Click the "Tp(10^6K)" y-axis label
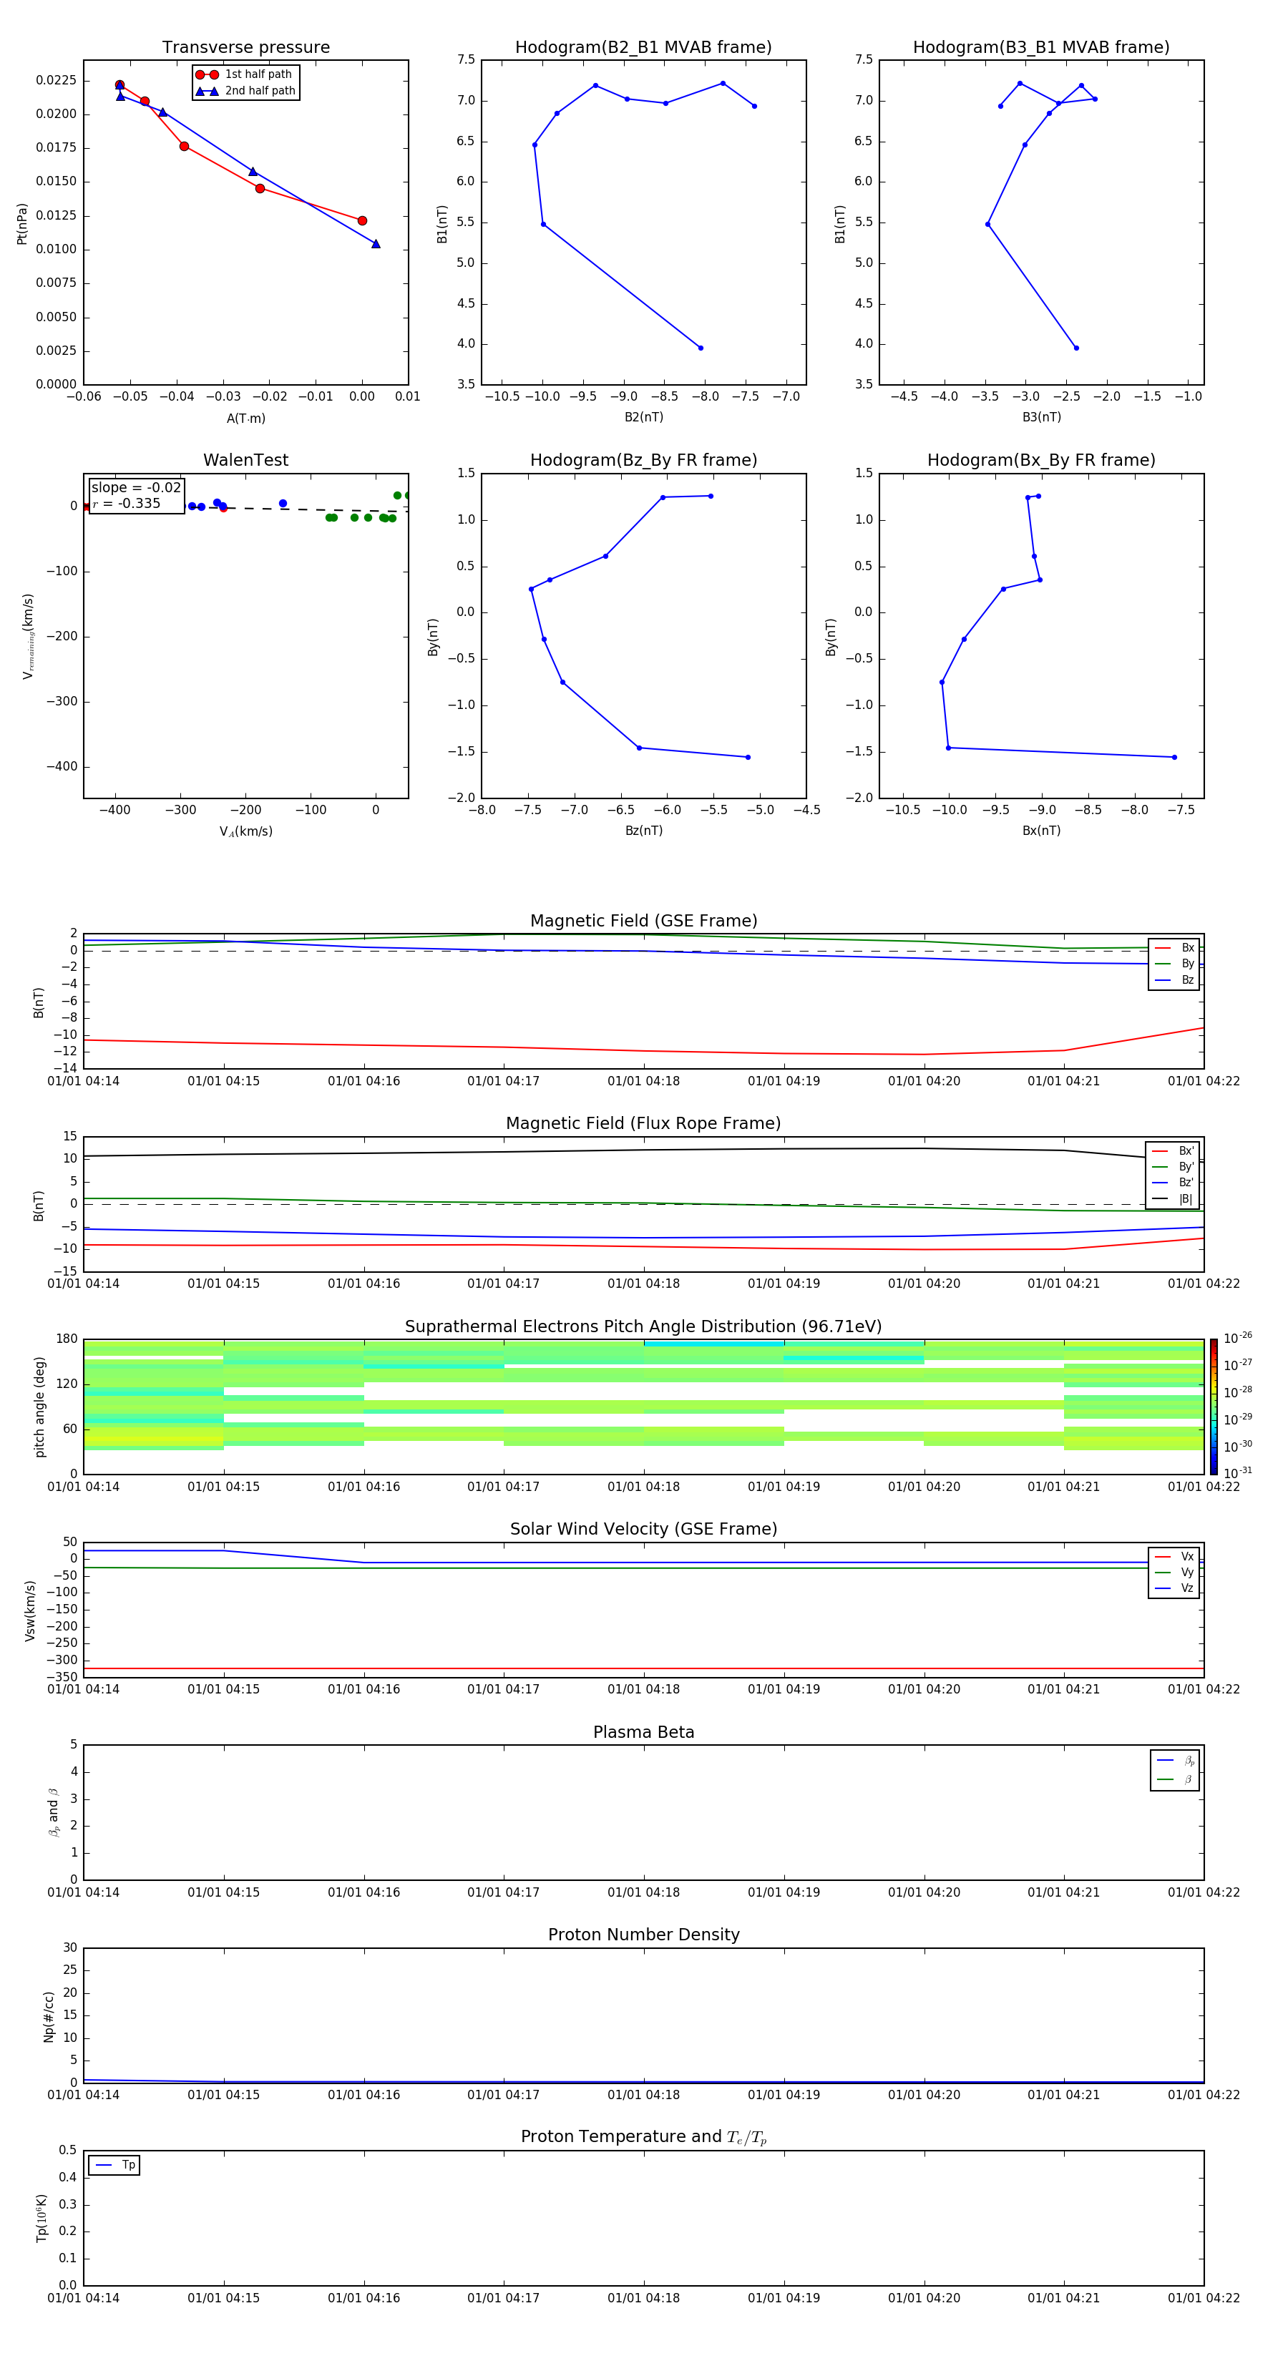This screenshot has height=2361, width=1288. click(x=42, y=2218)
